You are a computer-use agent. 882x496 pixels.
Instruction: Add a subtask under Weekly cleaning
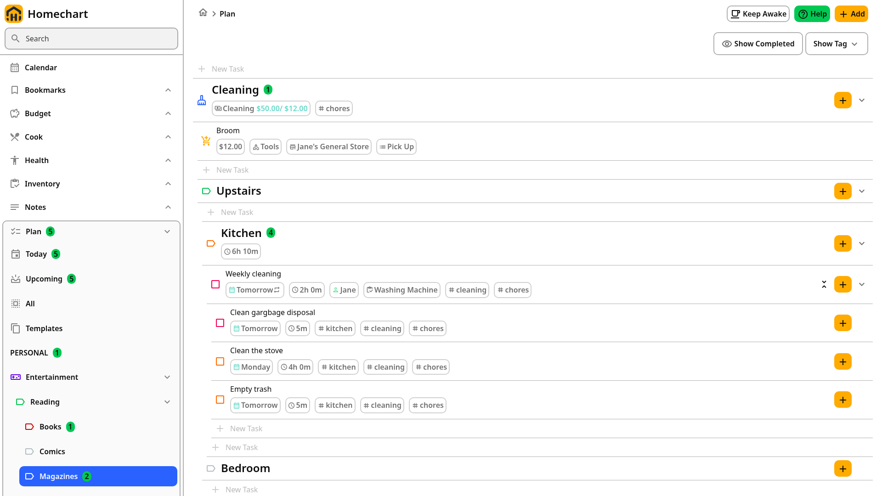tap(842, 284)
